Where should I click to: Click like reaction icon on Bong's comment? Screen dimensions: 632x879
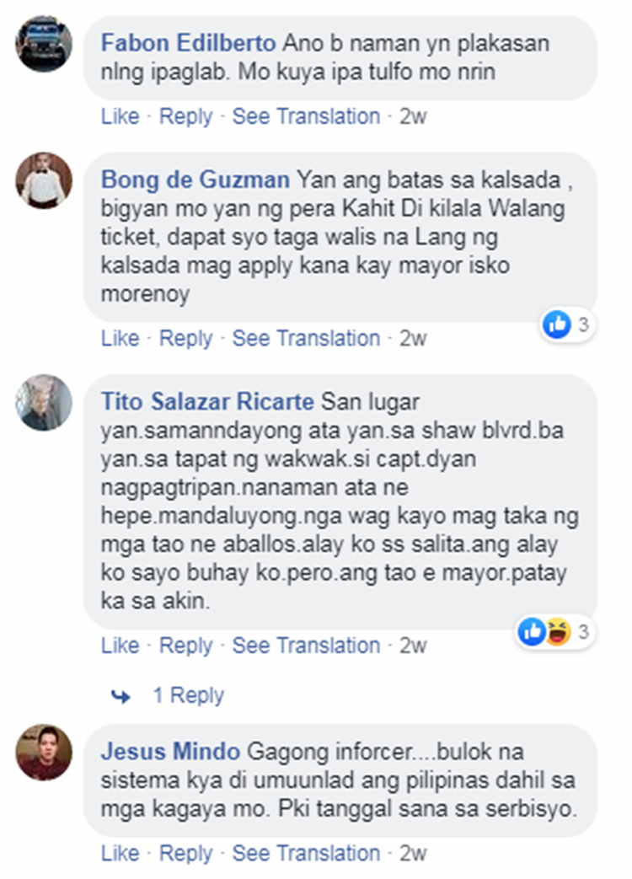pos(556,325)
